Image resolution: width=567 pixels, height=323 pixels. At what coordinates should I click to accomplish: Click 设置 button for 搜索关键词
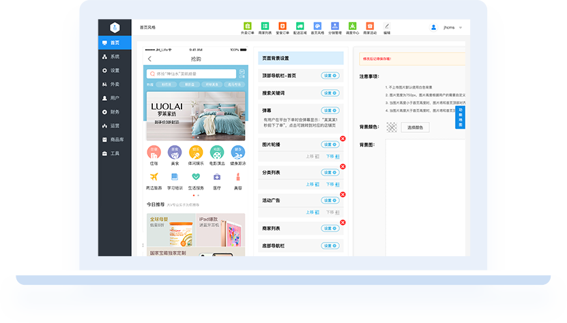(x=330, y=93)
